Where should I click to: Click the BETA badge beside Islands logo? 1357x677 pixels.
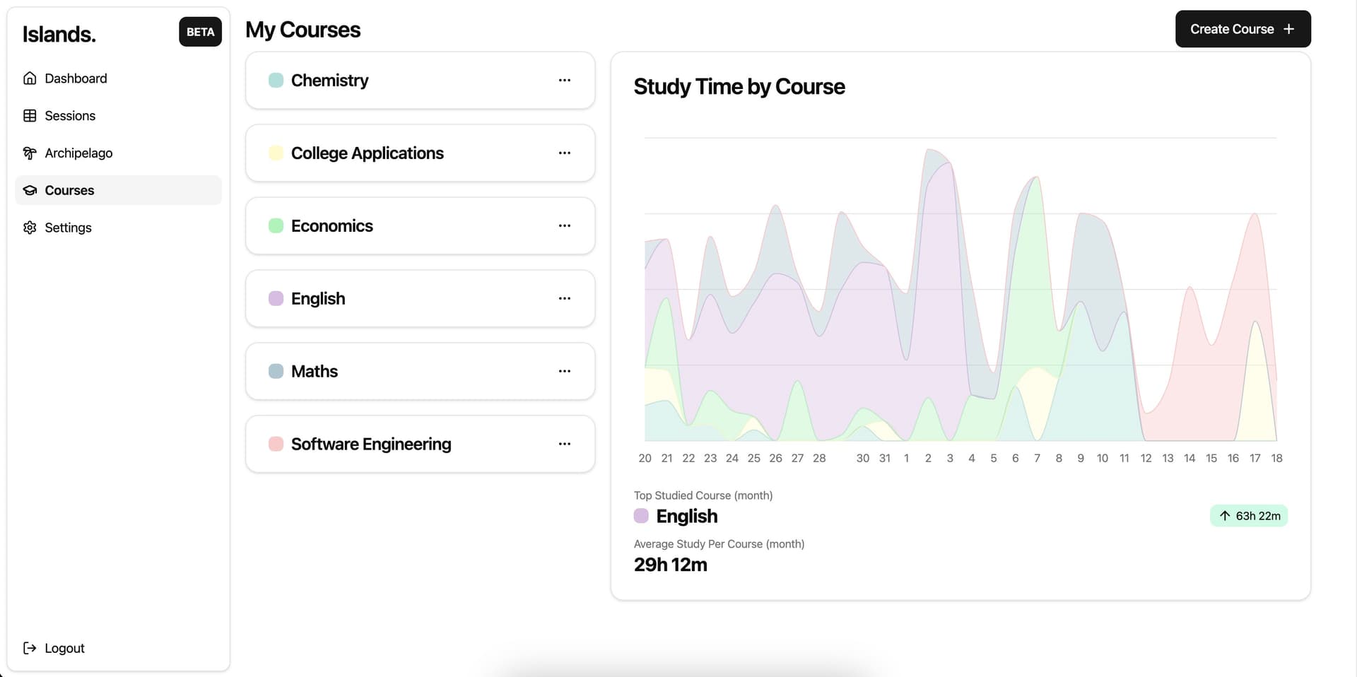200,32
